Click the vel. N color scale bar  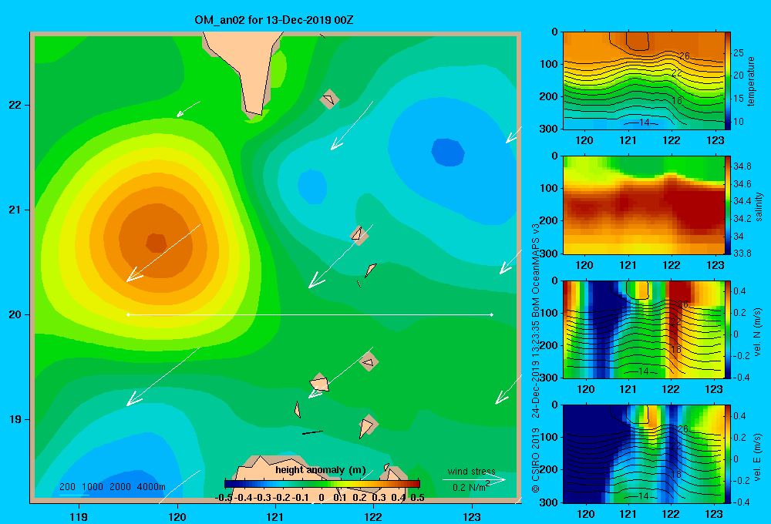[x=728, y=329]
